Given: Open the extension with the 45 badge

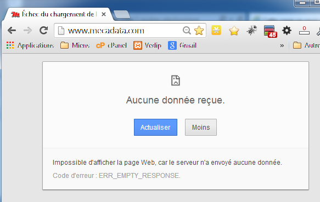Looking at the screenshot, I should 270,31.
